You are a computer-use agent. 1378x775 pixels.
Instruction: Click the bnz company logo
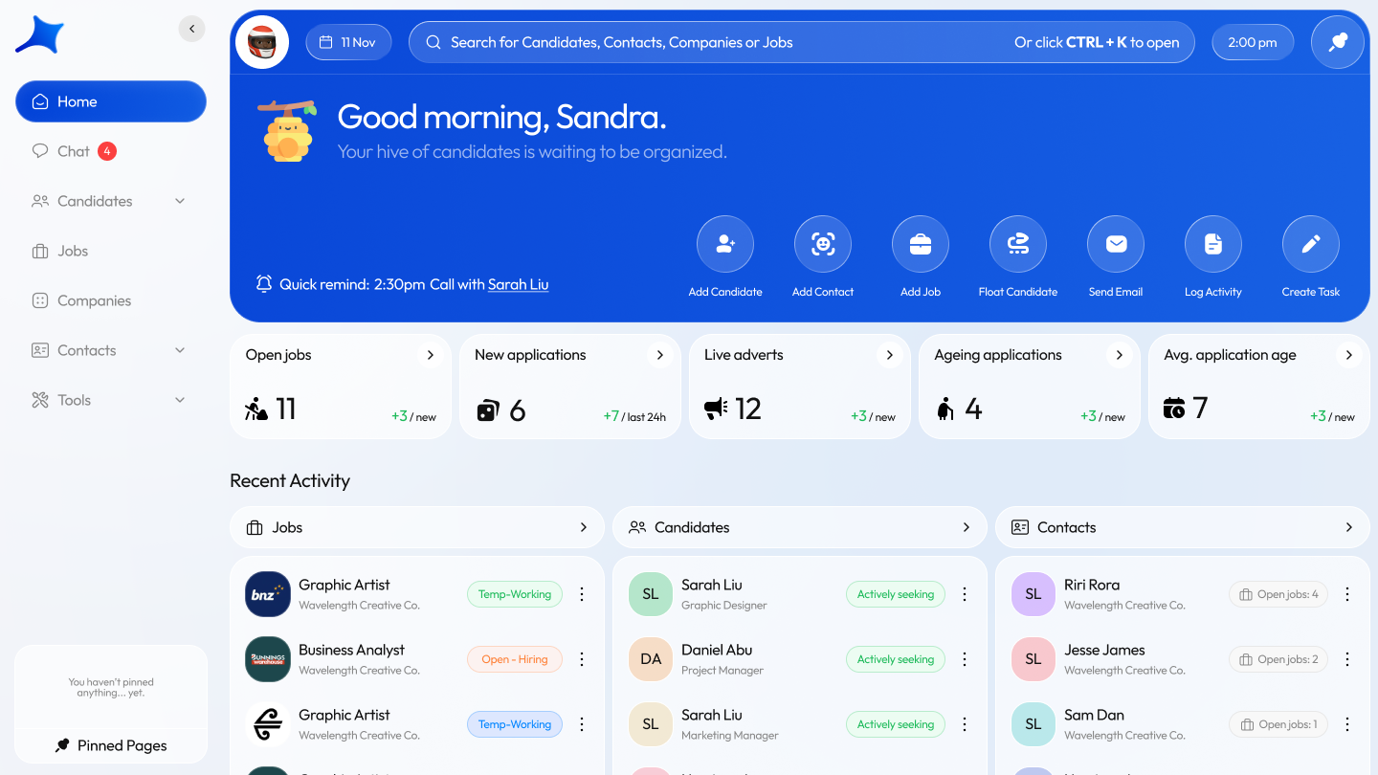(268, 594)
